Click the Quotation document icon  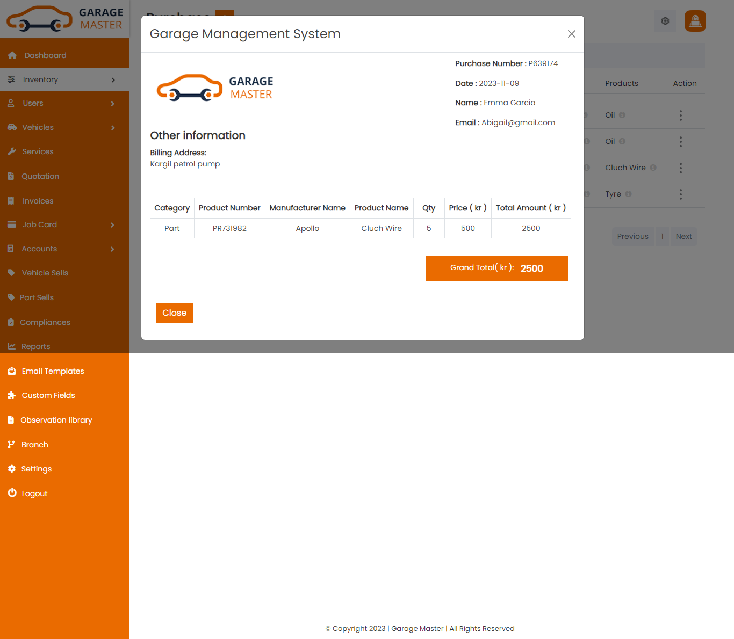coord(11,176)
